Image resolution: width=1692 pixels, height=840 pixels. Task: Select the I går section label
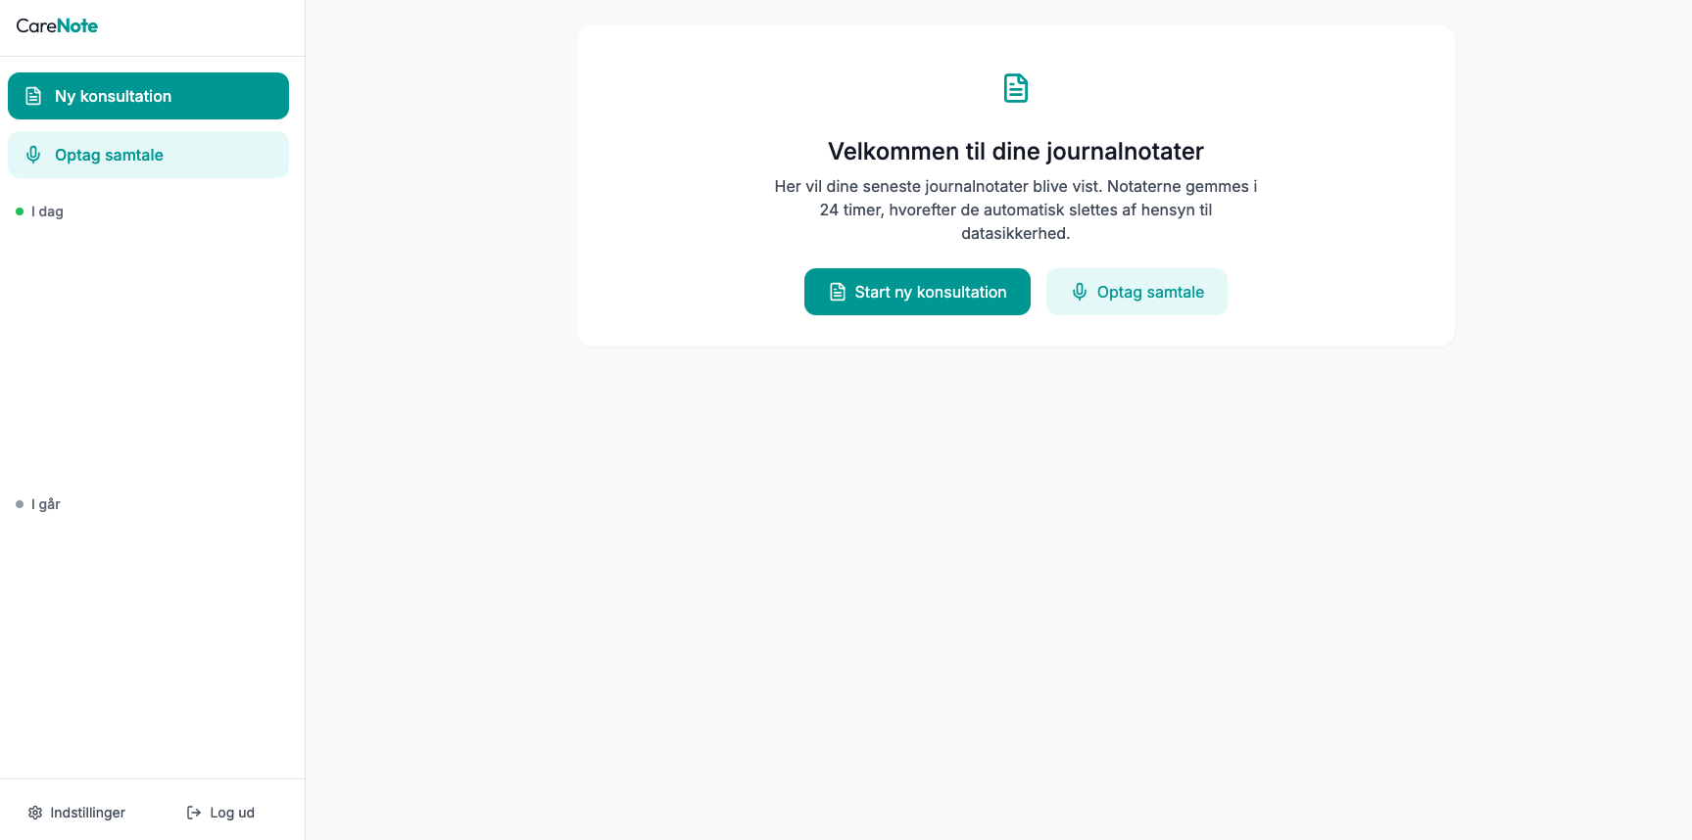[46, 504]
